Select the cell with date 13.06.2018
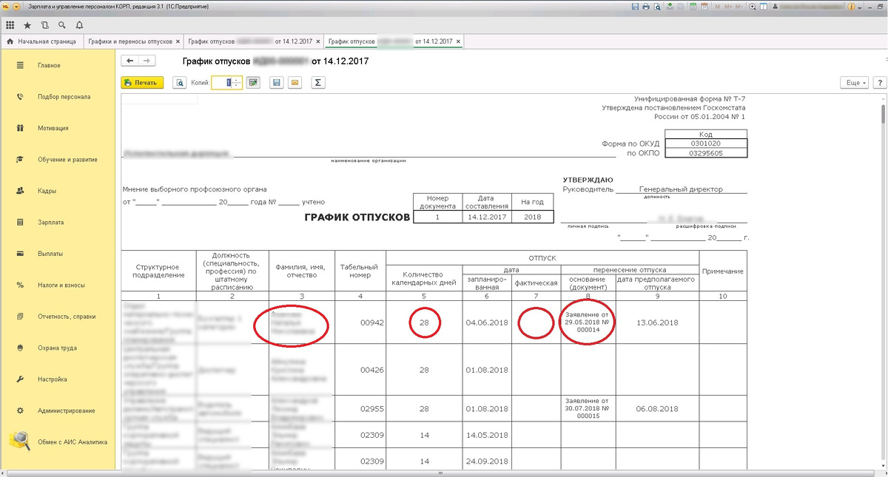The width and height of the screenshot is (888, 477). pos(657,322)
